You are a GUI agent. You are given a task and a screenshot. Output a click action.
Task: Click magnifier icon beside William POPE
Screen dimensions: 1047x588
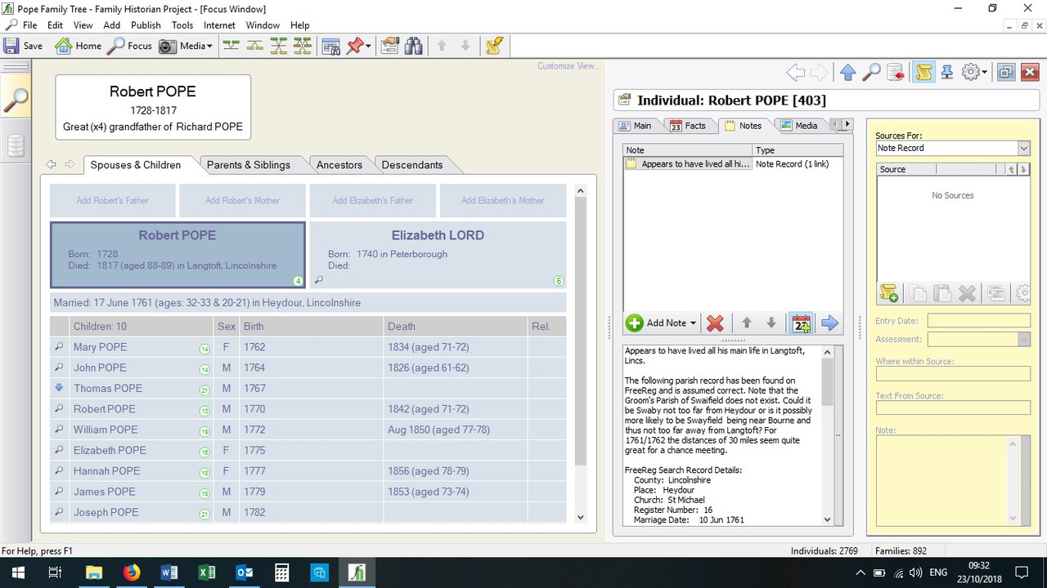click(x=59, y=430)
